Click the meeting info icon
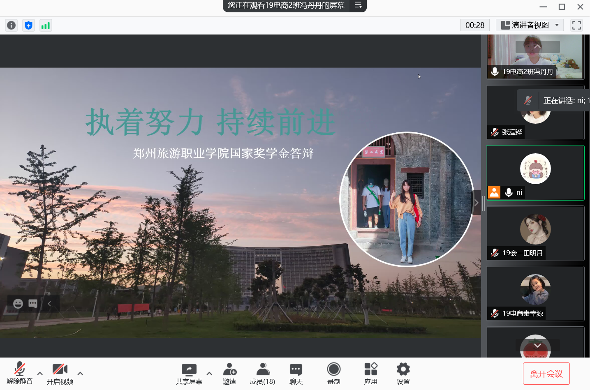The image size is (590, 390). click(12, 25)
